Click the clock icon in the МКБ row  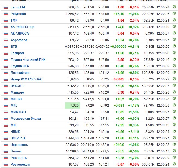174,105
